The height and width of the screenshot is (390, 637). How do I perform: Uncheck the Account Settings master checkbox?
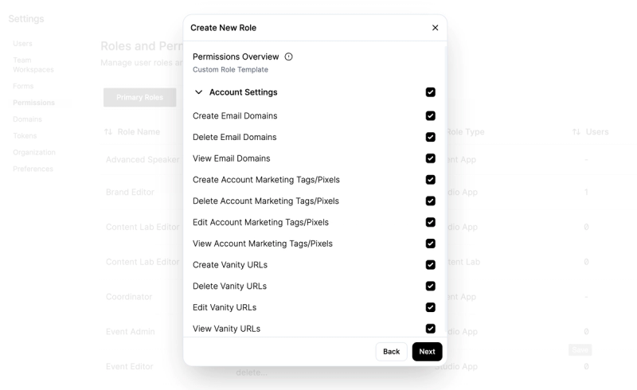[431, 92]
